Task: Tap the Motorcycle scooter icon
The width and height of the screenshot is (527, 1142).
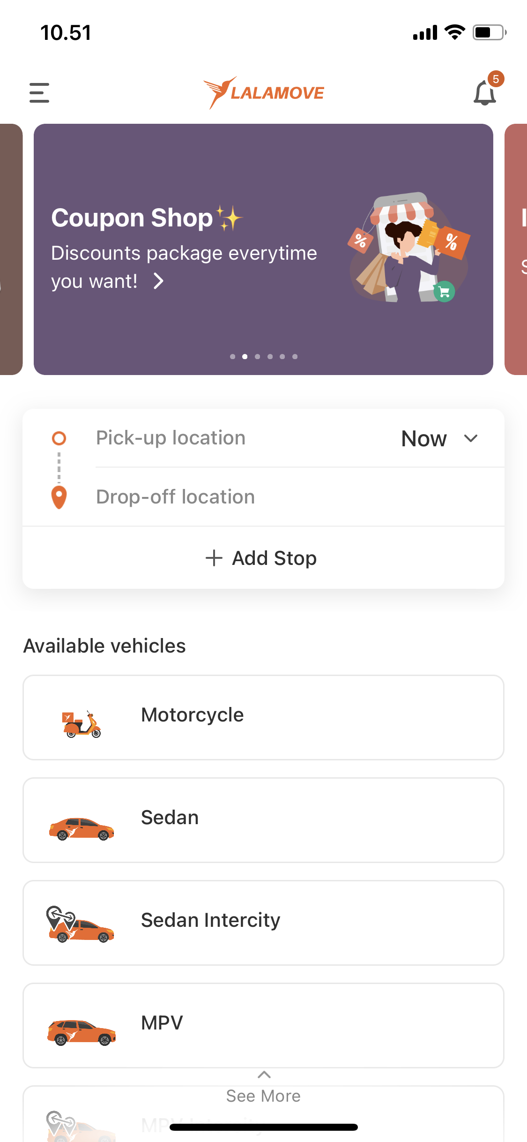Action: pyautogui.click(x=82, y=724)
